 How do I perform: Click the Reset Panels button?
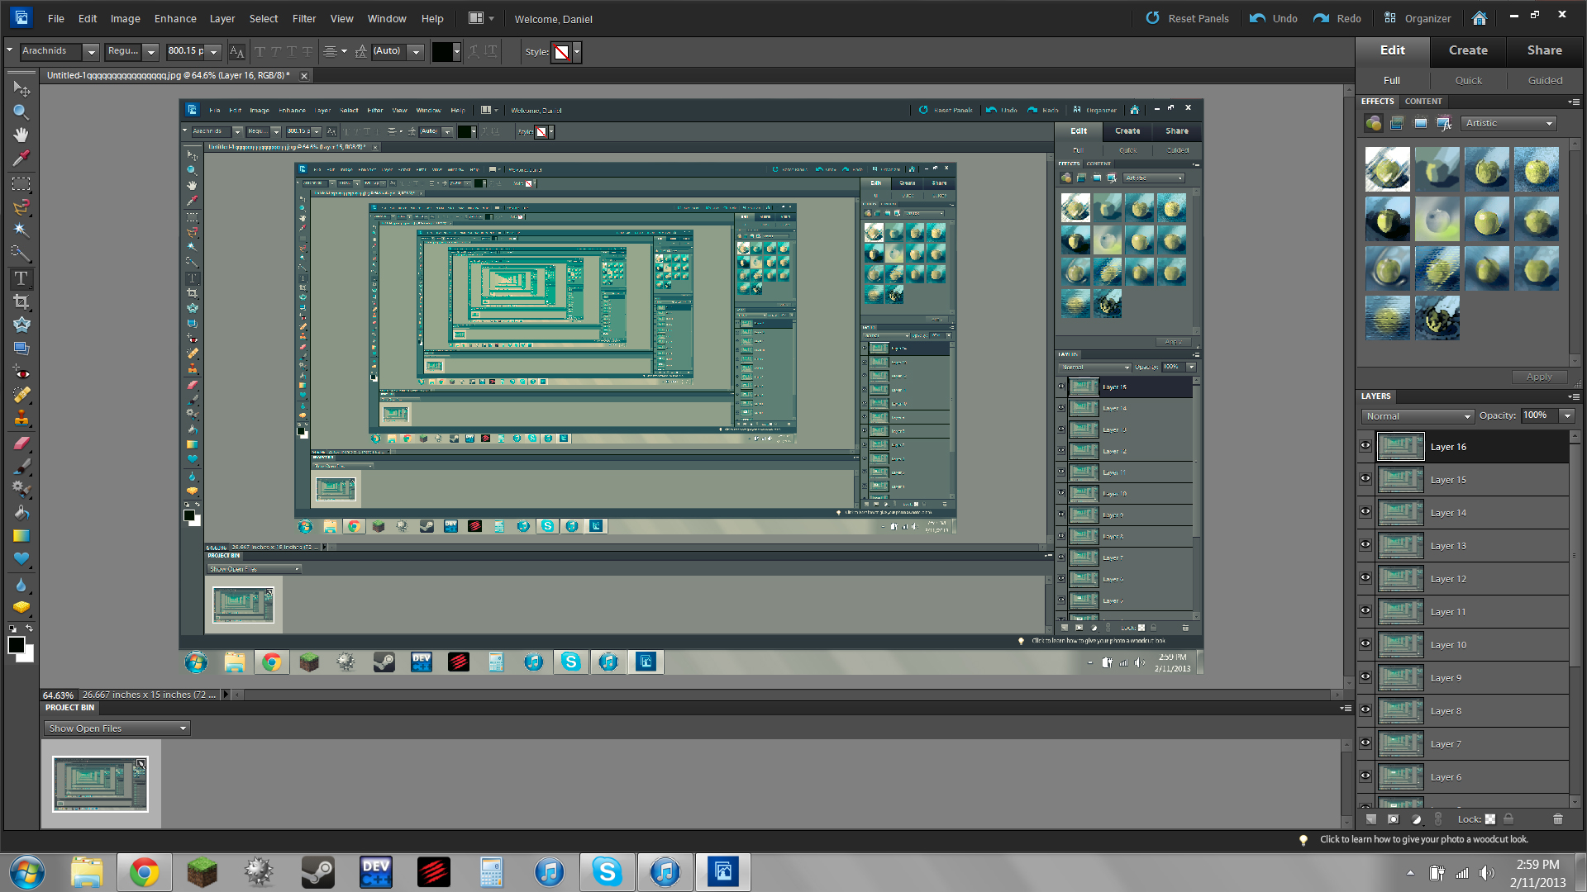(x=1188, y=18)
